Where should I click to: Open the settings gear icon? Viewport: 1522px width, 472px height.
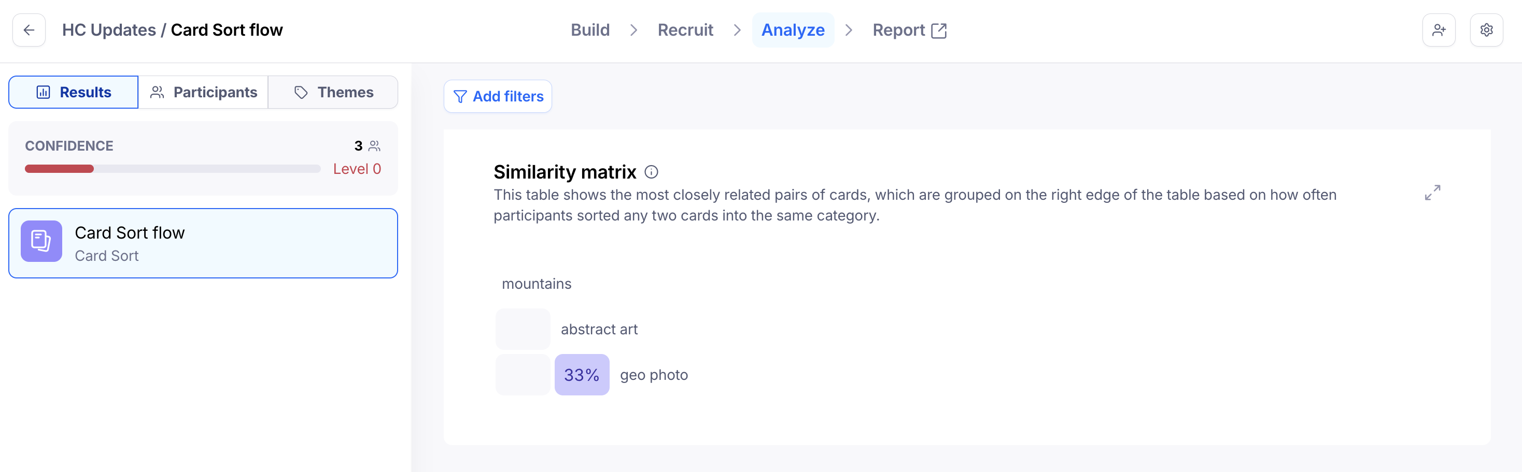click(x=1487, y=30)
